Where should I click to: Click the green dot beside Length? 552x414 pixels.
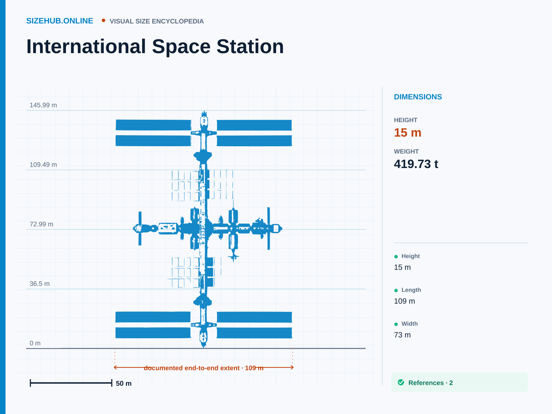coord(396,290)
